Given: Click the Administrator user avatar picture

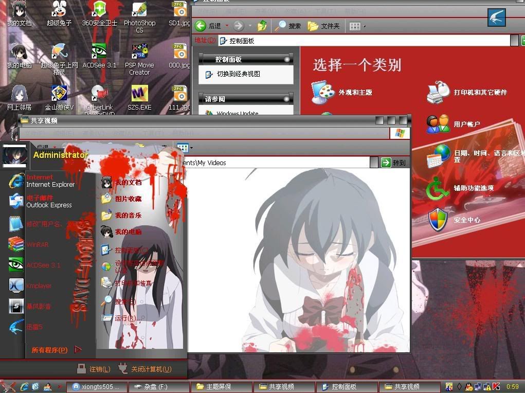Looking at the screenshot, I should 14,155.
